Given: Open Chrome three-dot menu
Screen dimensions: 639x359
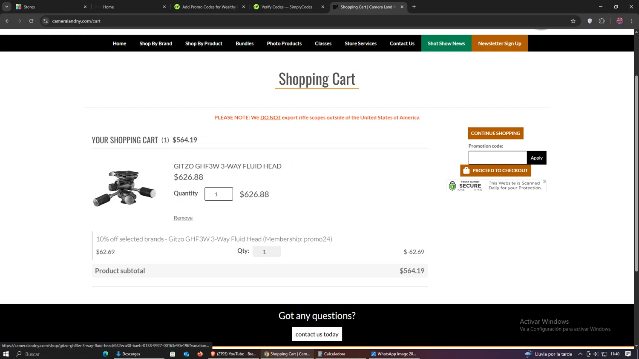Looking at the screenshot, I should click(632, 21).
